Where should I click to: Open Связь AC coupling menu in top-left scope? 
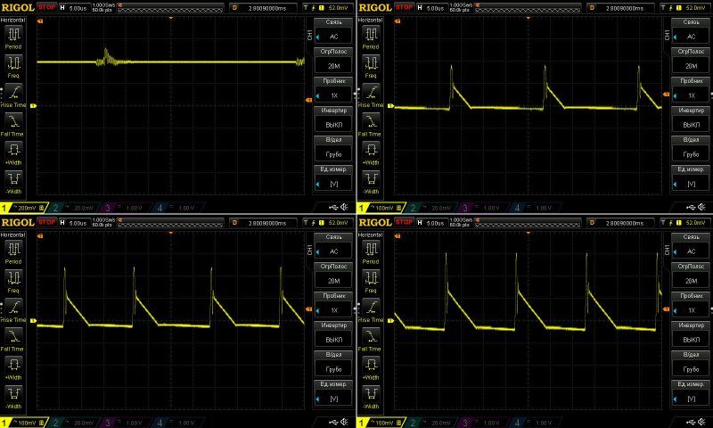pyautogui.click(x=333, y=32)
